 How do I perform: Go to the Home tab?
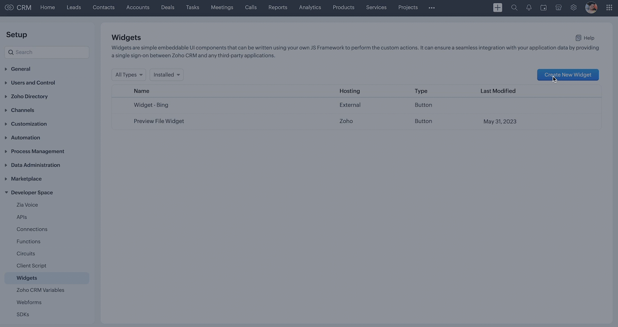click(x=48, y=7)
